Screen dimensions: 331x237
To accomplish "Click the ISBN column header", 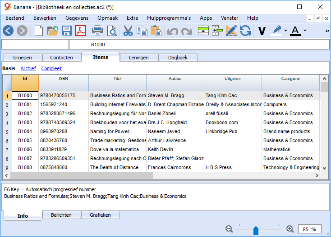I will pyautogui.click(x=64, y=83).
